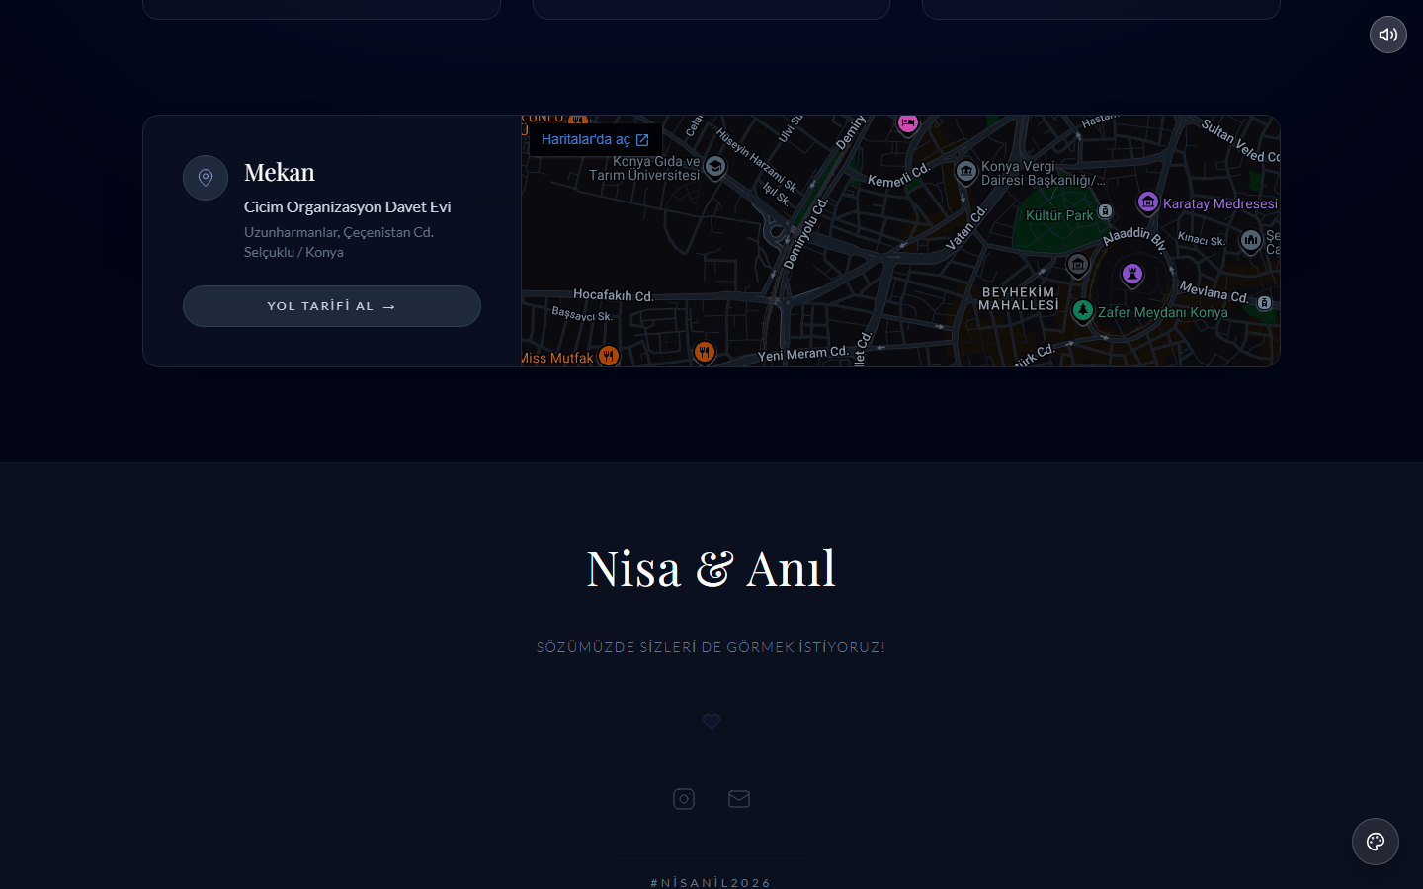The image size is (1423, 889).
Task: Open the Haritalar'da aç link
Action: [595, 140]
